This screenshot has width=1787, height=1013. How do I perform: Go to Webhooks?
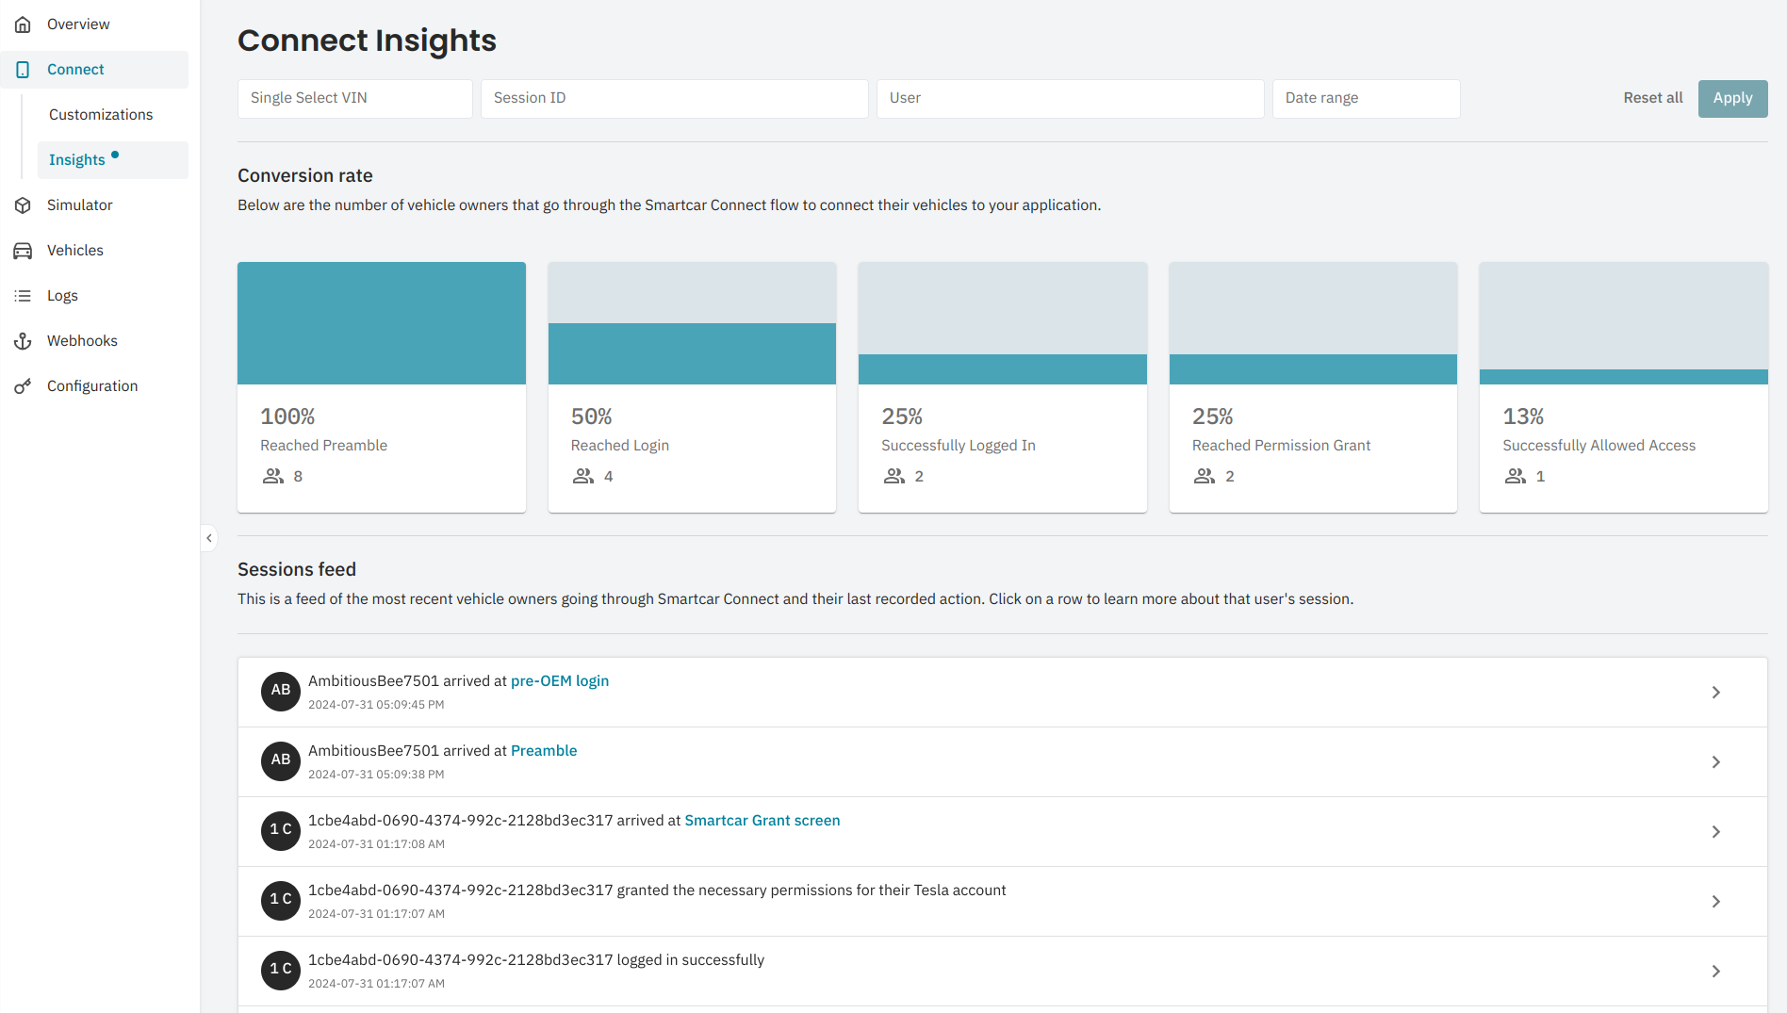coord(94,341)
